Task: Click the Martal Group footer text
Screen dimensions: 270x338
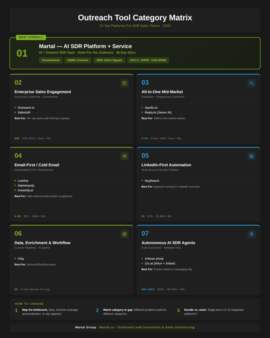Action: tap(85, 327)
